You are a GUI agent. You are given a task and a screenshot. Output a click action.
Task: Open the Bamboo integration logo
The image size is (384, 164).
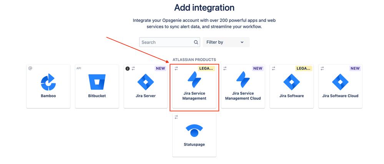[48, 82]
